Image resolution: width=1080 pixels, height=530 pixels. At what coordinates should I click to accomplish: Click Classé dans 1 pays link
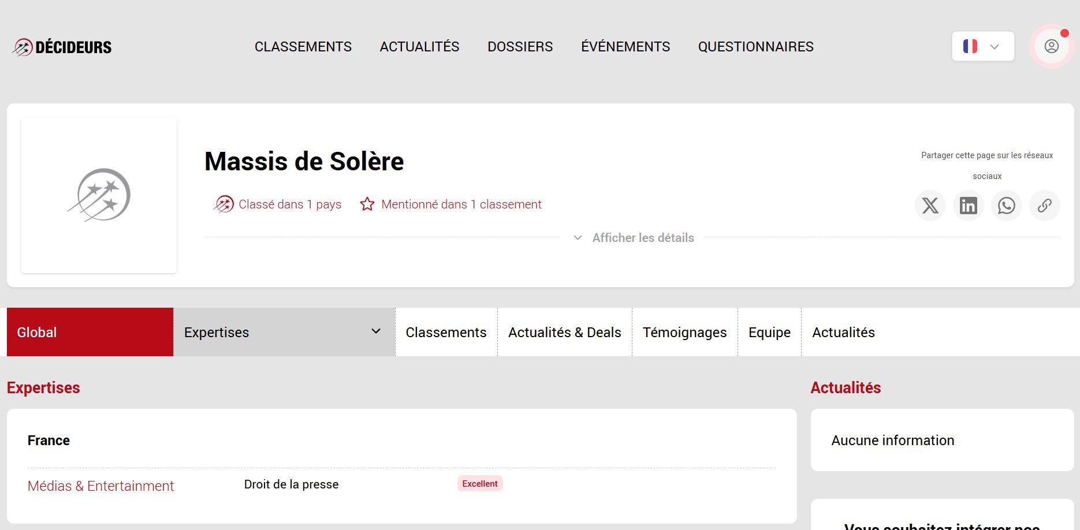[290, 204]
